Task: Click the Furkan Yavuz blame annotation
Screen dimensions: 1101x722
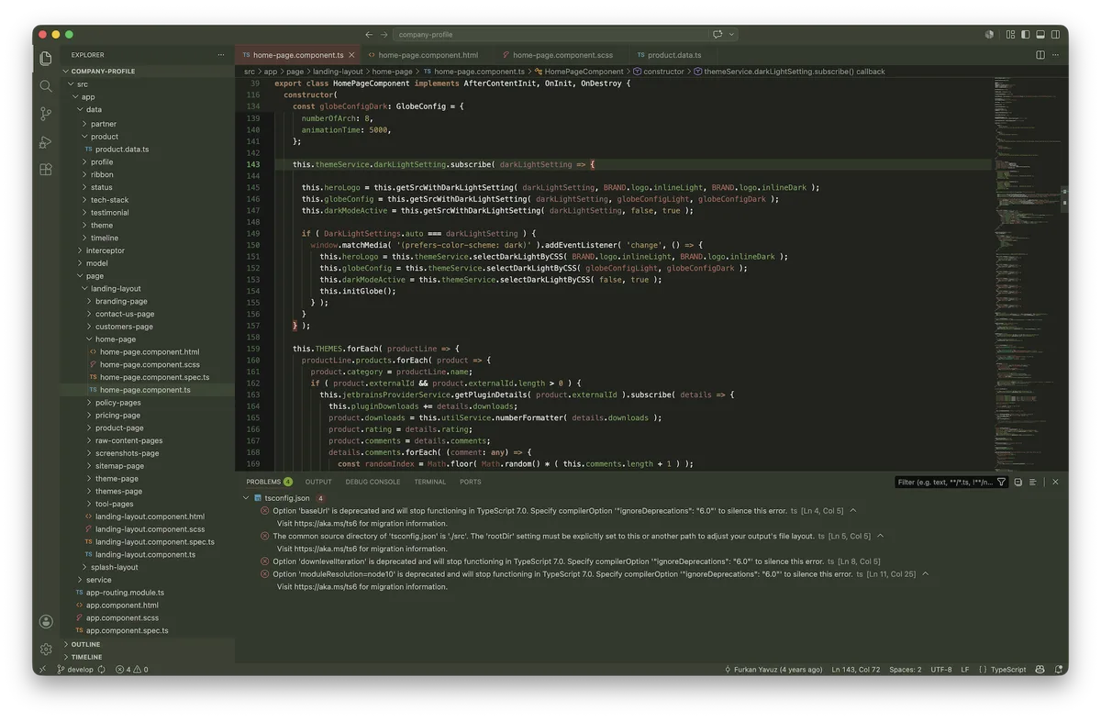Action: pyautogui.click(x=773, y=670)
